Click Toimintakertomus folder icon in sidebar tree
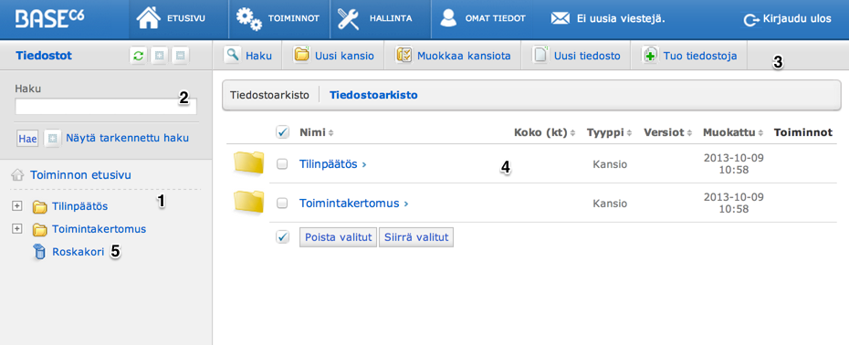849x345 pixels. coord(39,230)
